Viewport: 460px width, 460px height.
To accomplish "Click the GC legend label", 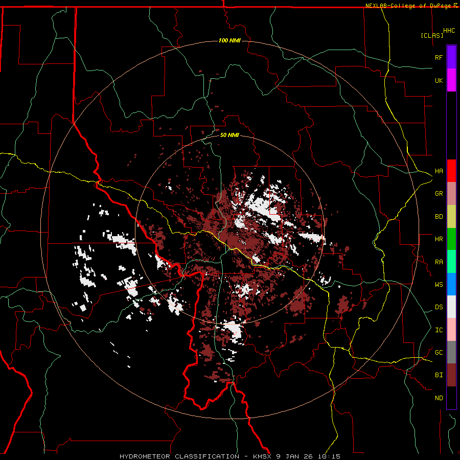I will pos(439,353).
